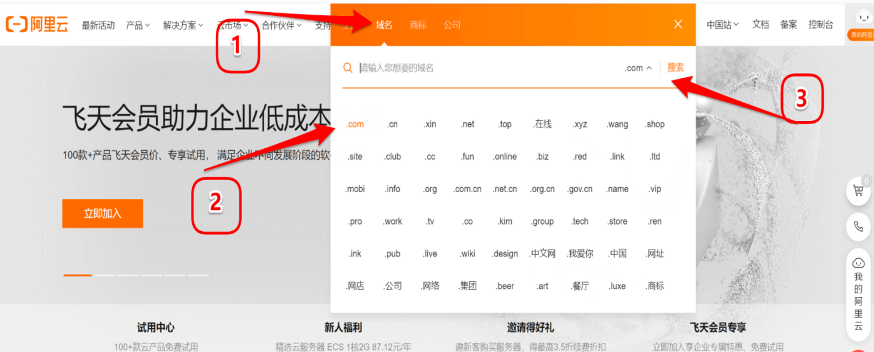Select the .wang suffix
The width and height of the screenshot is (874, 352).
click(617, 124)
